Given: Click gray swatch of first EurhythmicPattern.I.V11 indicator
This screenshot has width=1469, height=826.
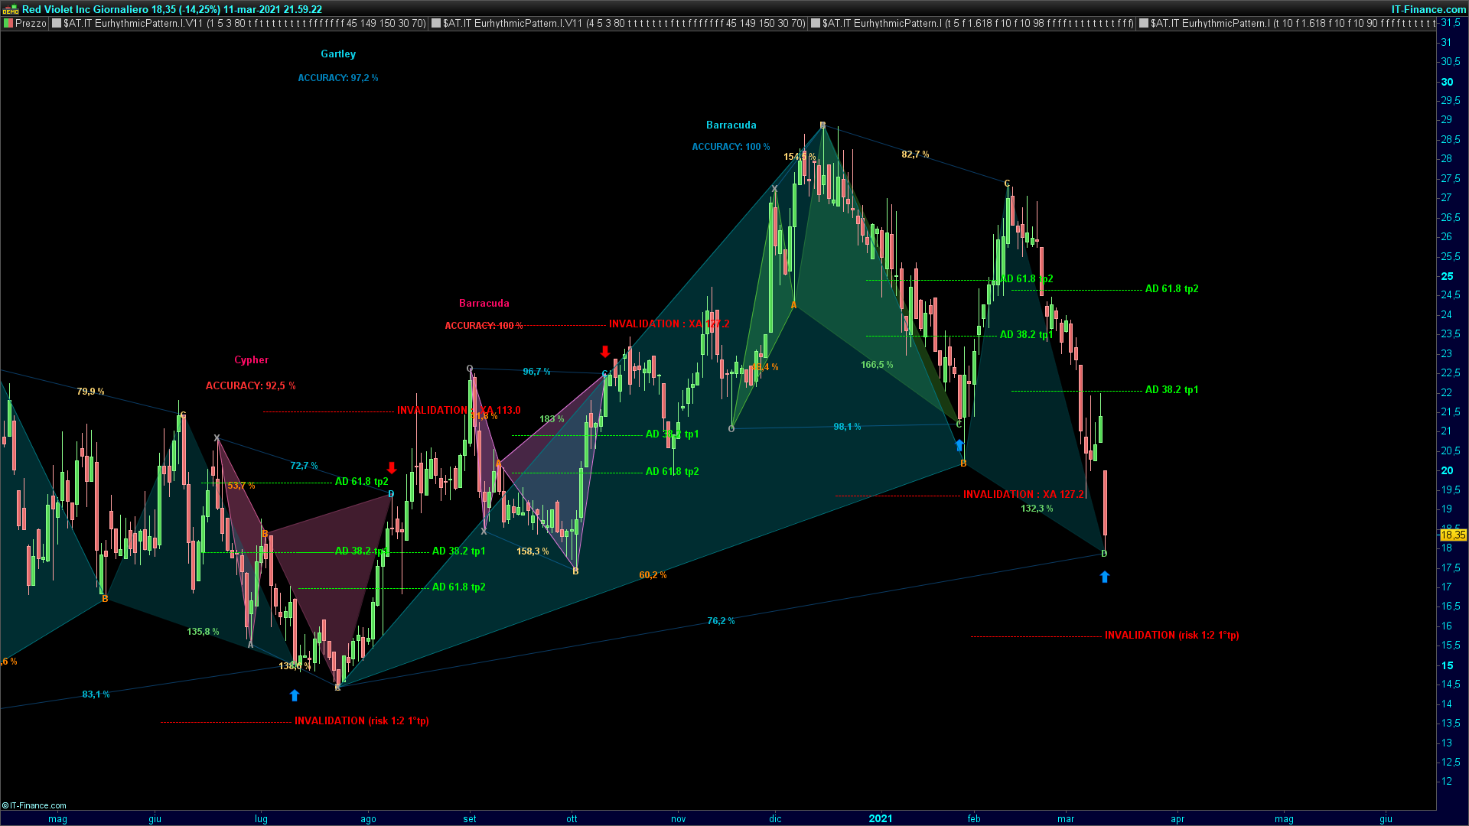Looking at the screenshot, I should (x=56, y=23).
